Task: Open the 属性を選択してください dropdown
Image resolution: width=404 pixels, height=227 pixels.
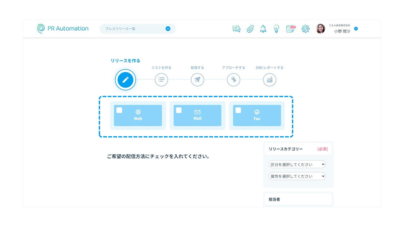Action: [x=297, y=176]
